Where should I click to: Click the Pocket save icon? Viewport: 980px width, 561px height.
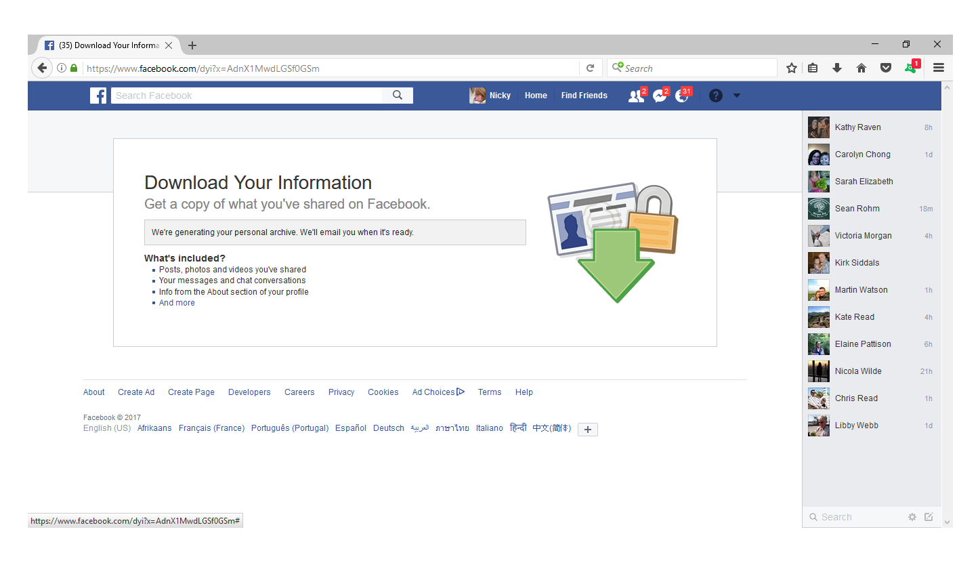885,68
